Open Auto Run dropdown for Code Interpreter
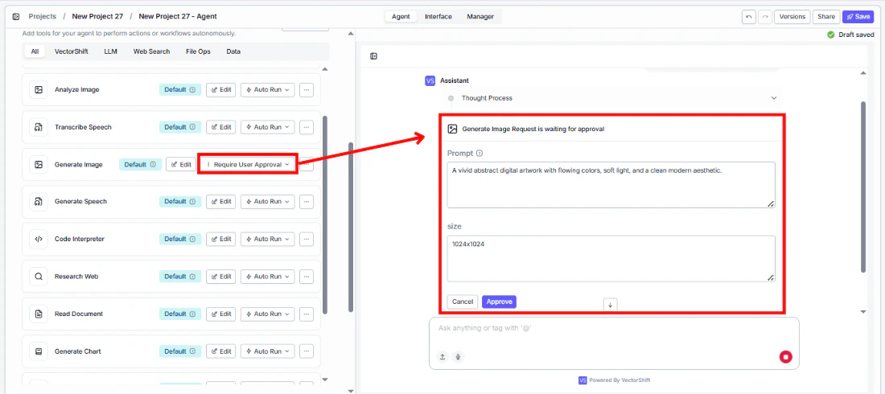The width and height of the screenshot is (885, 394). coord(268,239)
